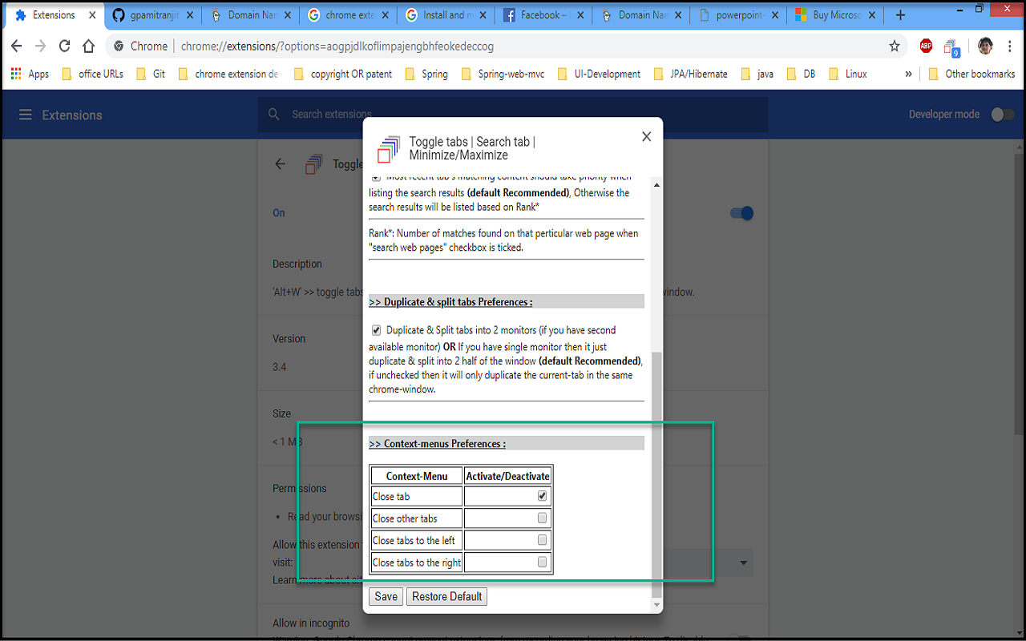Image resolution: width=1026 pixels, height=641 pixels.
Task: Click the bookmarks overflow chevron
Action: (x=908, y=73)
